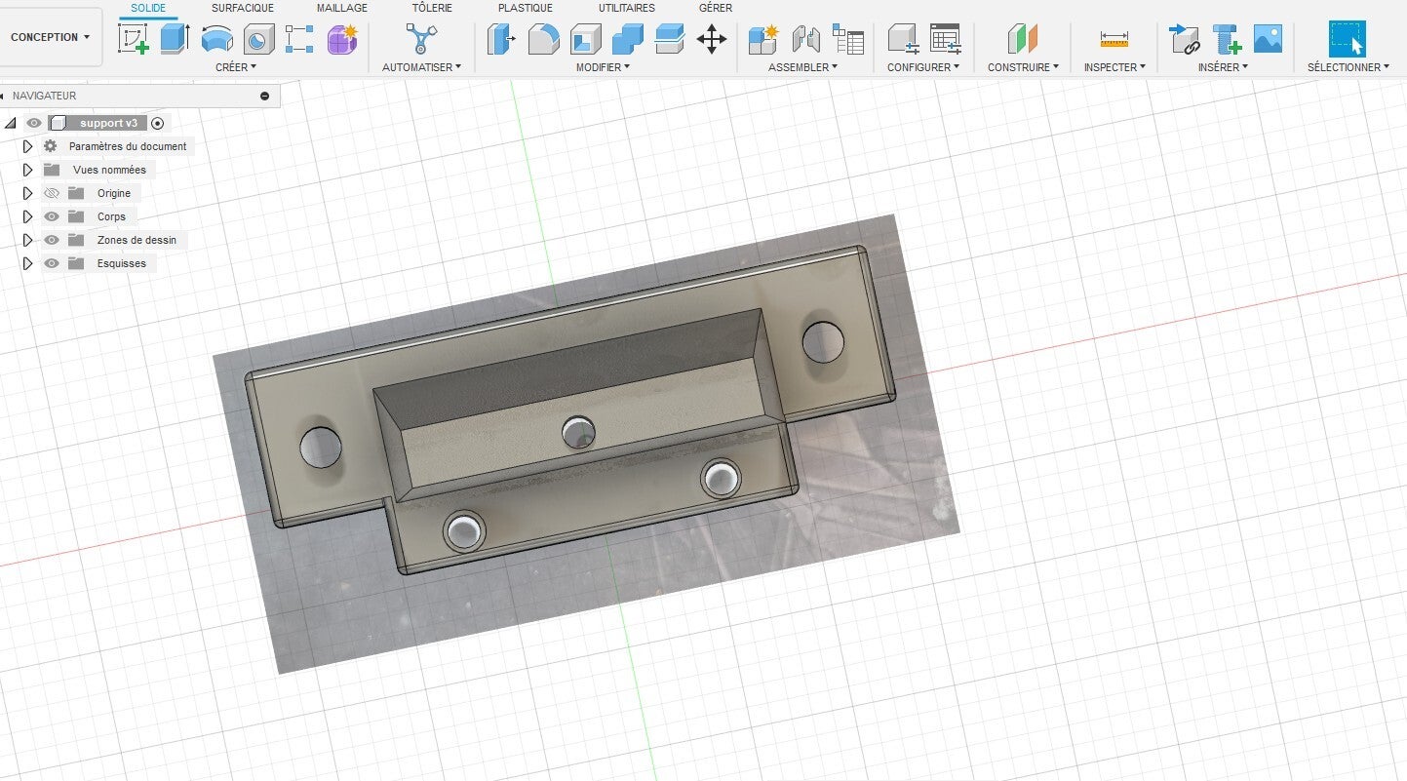
Task: Switch to the TÔLERIE tab
Action: 432,8
